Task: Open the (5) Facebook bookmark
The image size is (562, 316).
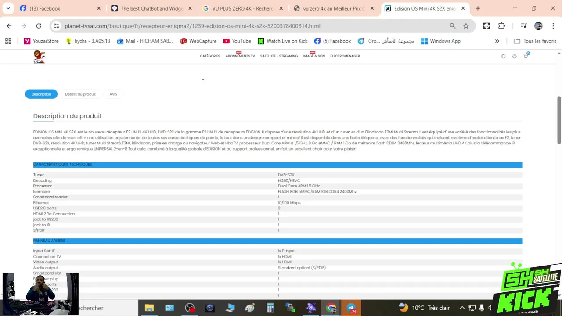Action: coord(332,41)
